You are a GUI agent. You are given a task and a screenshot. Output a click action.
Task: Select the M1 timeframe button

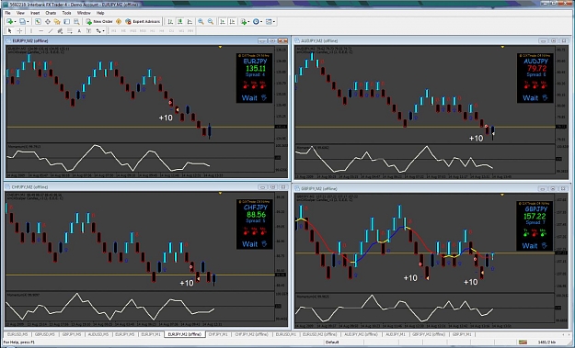click(x=114, y=30)
